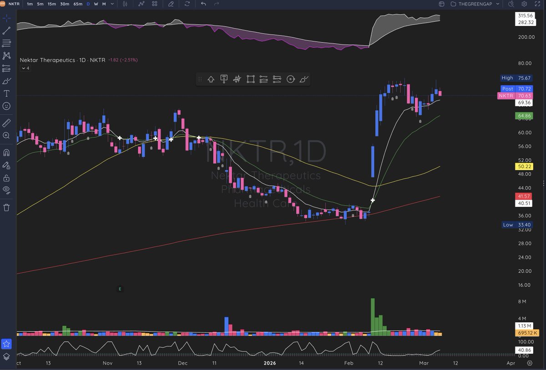Select the brush tool in floating toolbar
546x370 pixels.
(x=304, y=79)
